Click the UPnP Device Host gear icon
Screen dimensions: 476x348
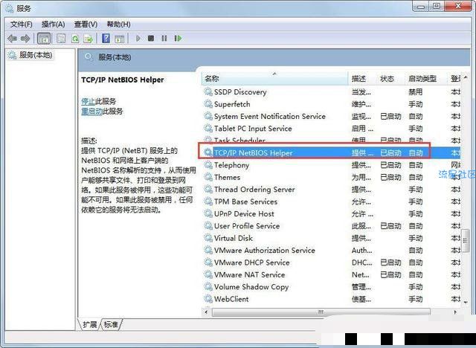(208, 213)
